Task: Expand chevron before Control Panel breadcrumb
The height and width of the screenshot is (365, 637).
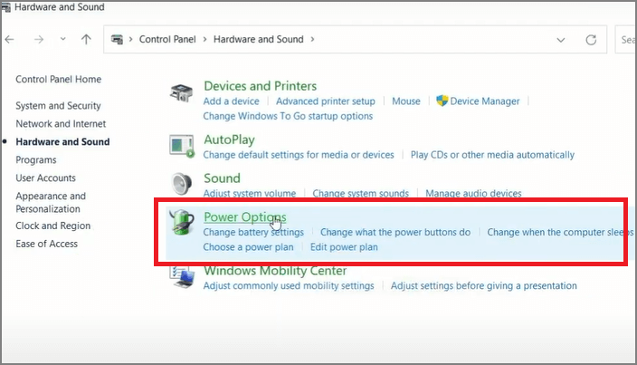Action: click(x=131, y=40)
